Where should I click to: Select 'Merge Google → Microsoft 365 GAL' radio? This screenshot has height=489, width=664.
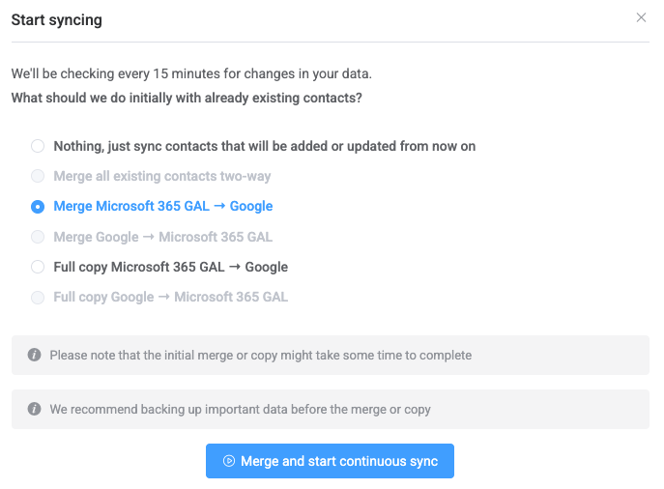[38, 237]
